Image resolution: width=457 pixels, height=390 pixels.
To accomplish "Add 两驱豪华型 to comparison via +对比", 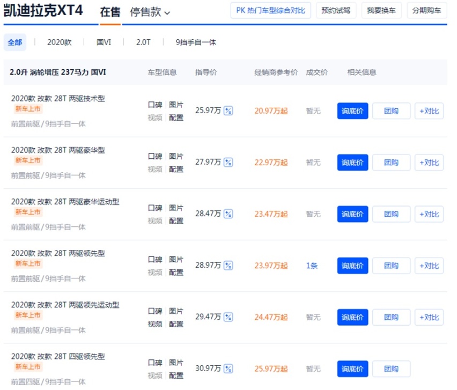I will click(x=429, y=163).
